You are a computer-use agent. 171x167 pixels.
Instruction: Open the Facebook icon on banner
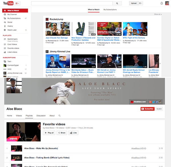click(x=157, y=102)
